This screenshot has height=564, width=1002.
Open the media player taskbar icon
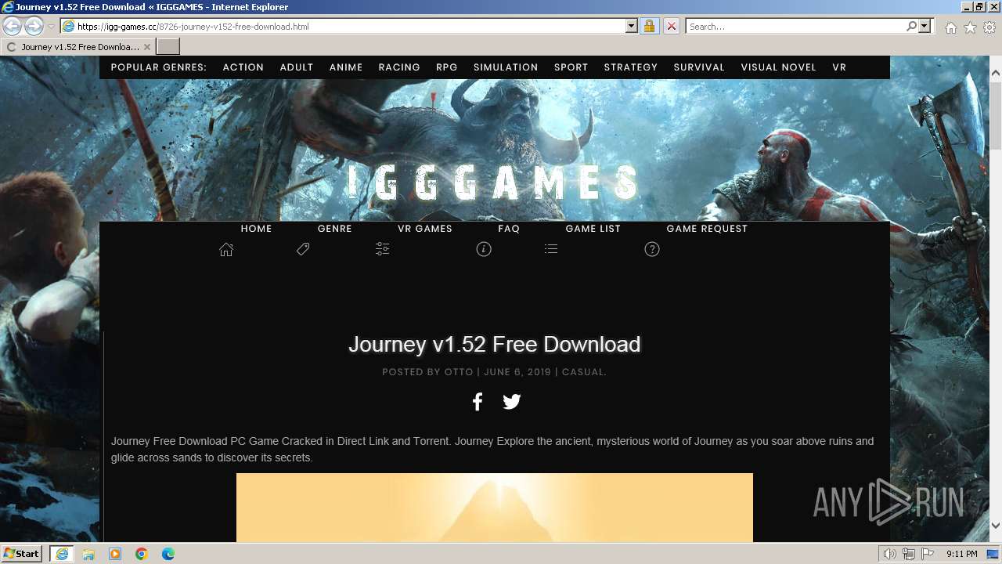115,554
